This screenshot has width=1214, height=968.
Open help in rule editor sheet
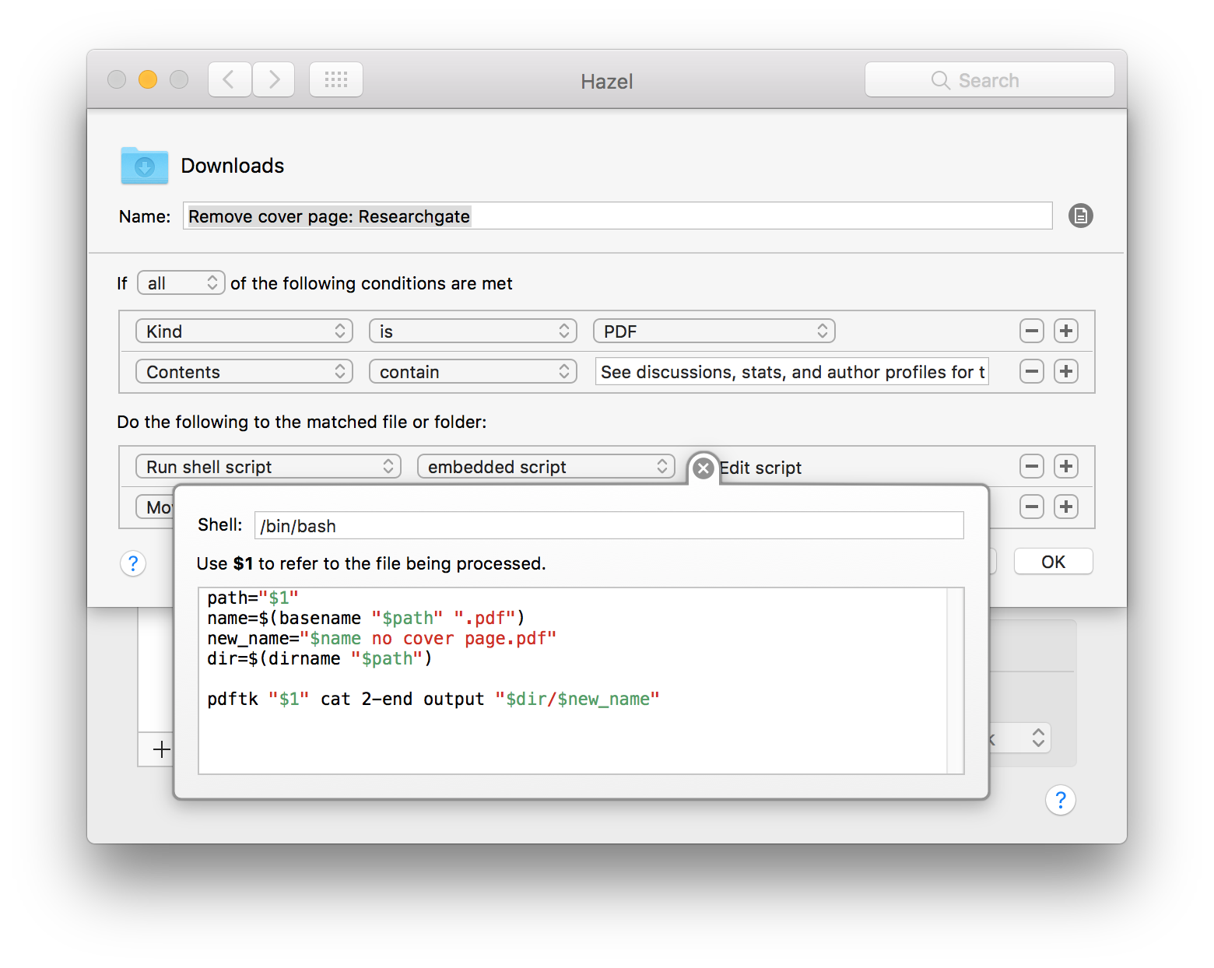(133, 563)
